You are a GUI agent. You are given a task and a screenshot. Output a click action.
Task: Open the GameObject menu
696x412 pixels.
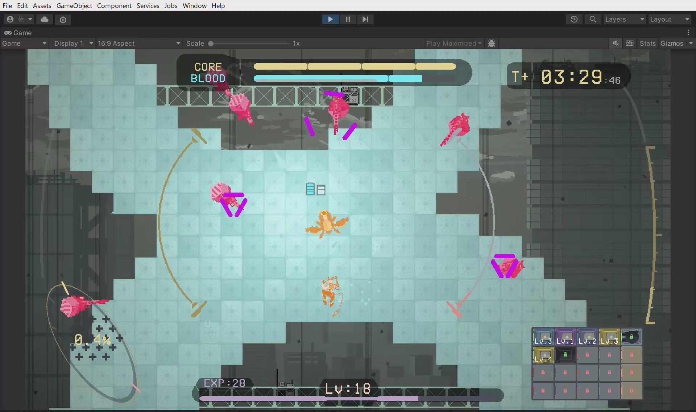tap(74, 5)
